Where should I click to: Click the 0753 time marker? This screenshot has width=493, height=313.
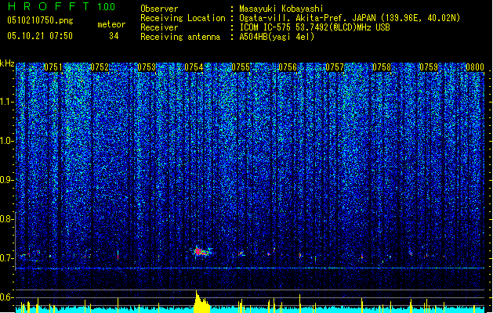[x=147, y=67]
